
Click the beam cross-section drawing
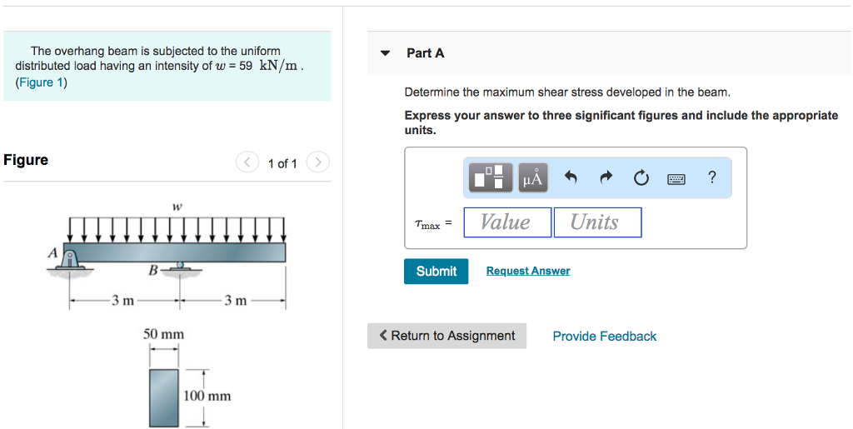coord(164,397)
